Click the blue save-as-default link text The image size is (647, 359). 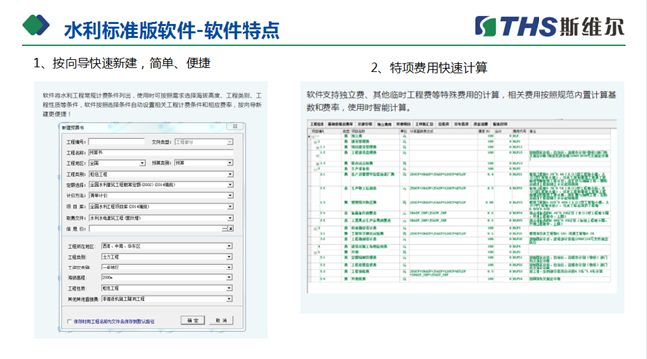[x=114, y=321]
